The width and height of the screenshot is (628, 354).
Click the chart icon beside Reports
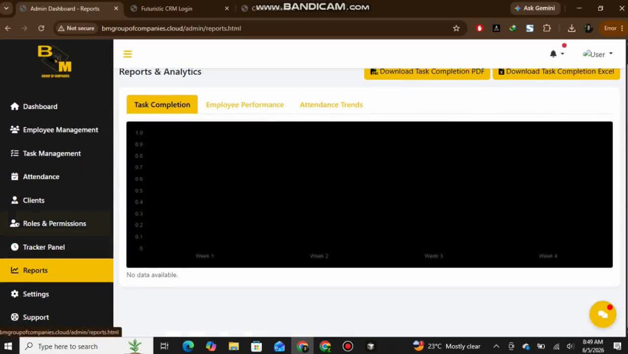click(x=15, y=270)
